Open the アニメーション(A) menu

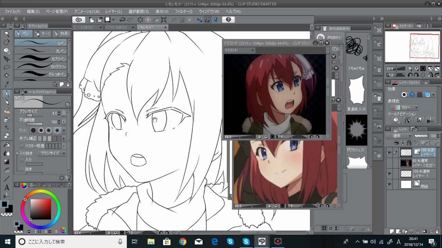click(x=87, y=11)
